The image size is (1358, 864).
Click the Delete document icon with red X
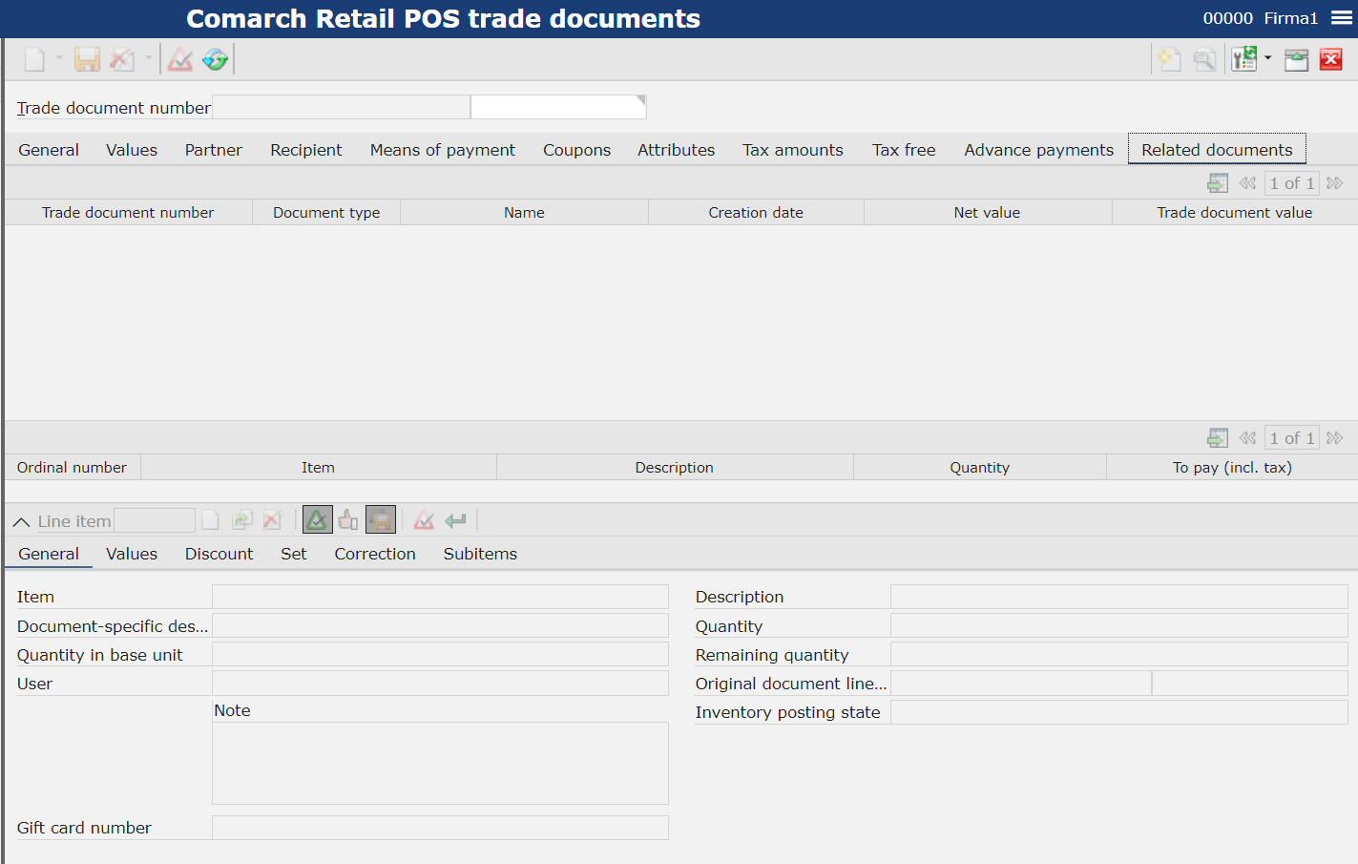click(x=122, y=59)
